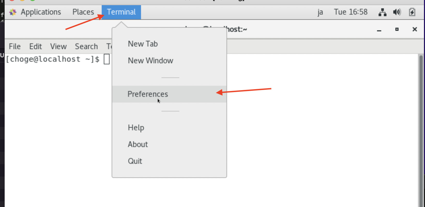
Task: Open the File menu of terminal window
Action: coord(15,46)
